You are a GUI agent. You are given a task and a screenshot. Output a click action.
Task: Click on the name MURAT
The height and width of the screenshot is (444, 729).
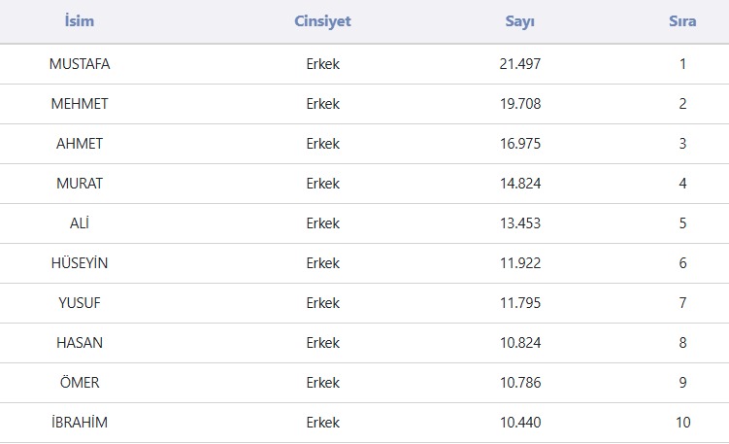(80, 184)
